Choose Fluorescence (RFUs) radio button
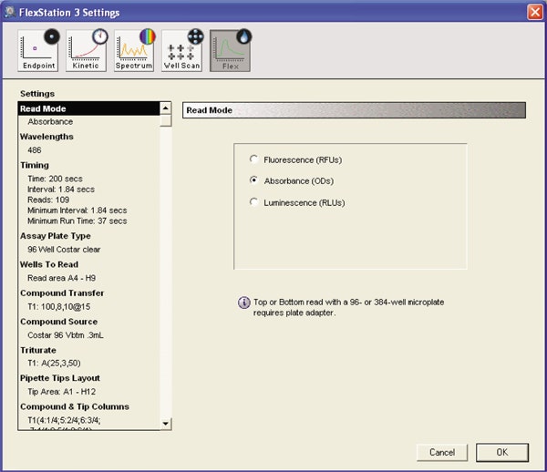547x472 pixels. 253,159
